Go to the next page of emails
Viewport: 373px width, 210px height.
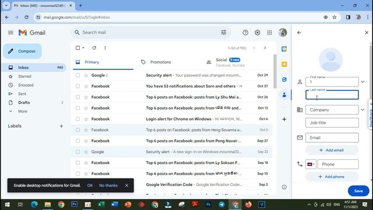tap(265, 48)
